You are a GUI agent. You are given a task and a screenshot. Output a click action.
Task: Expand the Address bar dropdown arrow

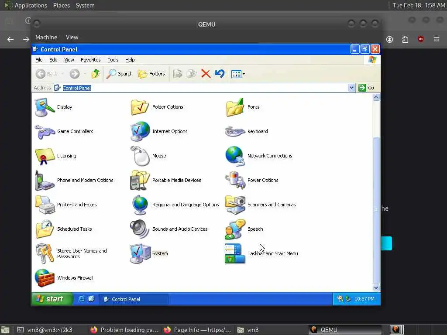[351, 88]
